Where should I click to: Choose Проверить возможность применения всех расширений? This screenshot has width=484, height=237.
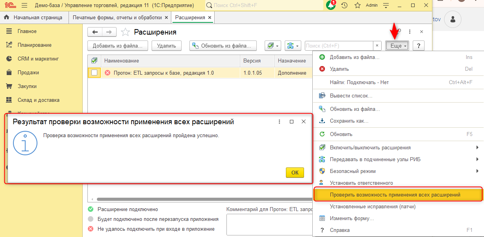[x=398, y=195]
